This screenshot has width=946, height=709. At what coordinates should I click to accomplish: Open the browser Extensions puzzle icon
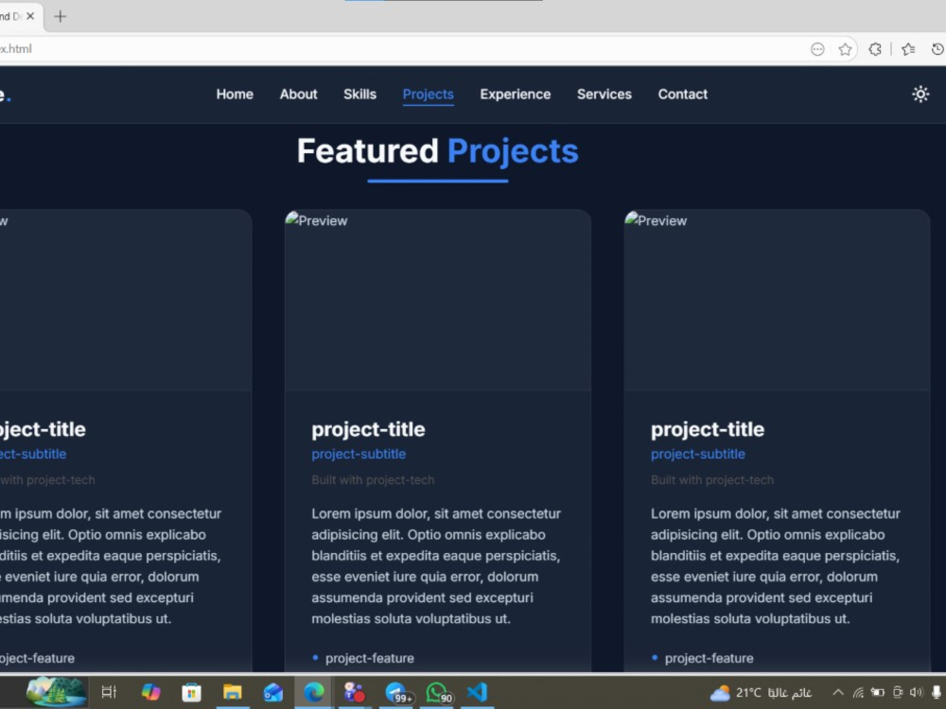tap(875, 49)
